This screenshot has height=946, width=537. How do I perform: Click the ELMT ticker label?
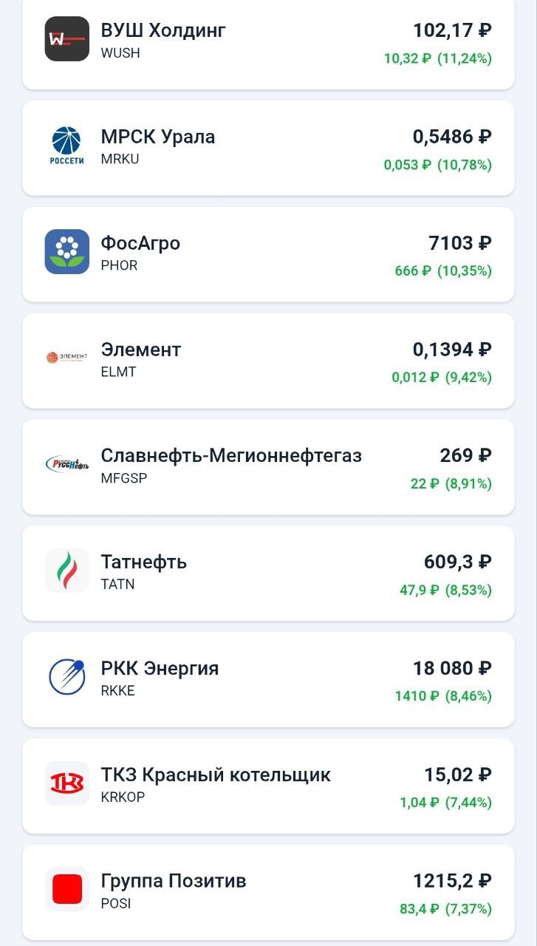[118, 372]
